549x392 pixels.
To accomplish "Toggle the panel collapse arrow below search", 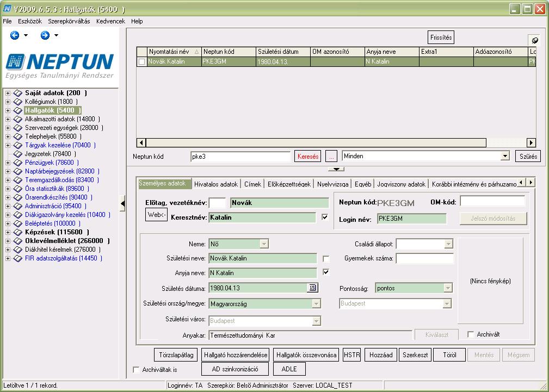I will (x=336, y=169).
